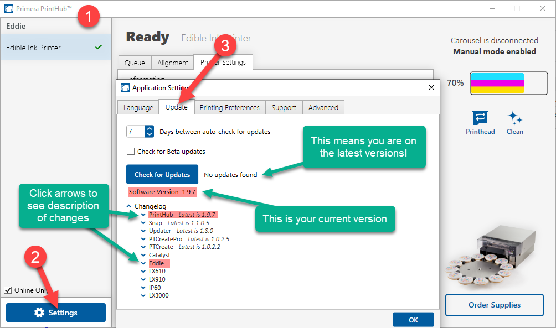Click the days between auto-check field
Screen dimensions: 556x328
click(x=136, y=132)
